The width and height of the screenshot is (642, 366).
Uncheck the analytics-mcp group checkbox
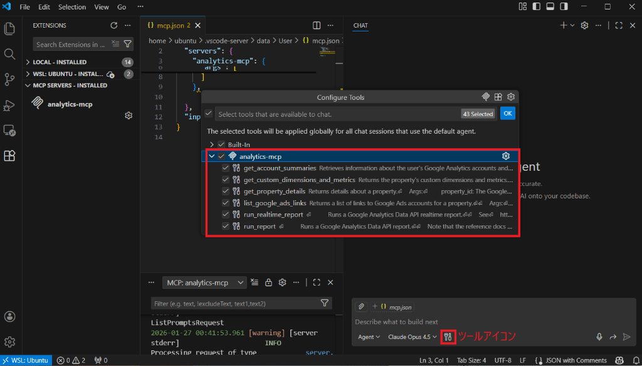click(x=221, y=156)
